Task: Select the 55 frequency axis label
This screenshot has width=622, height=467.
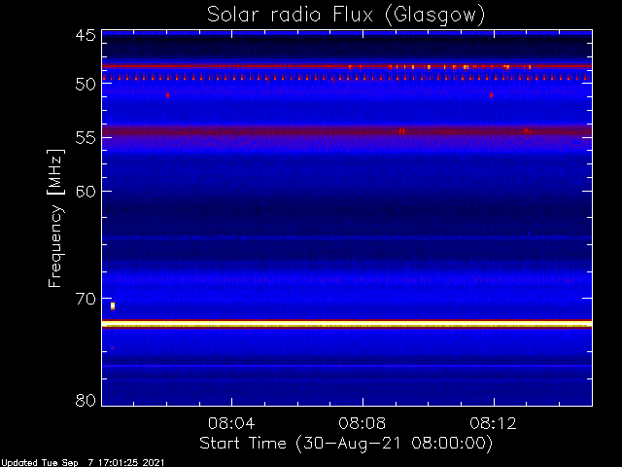Action: pos(86,137)
